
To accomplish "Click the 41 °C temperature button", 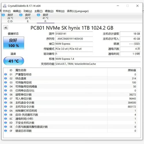I will [14, 61].
